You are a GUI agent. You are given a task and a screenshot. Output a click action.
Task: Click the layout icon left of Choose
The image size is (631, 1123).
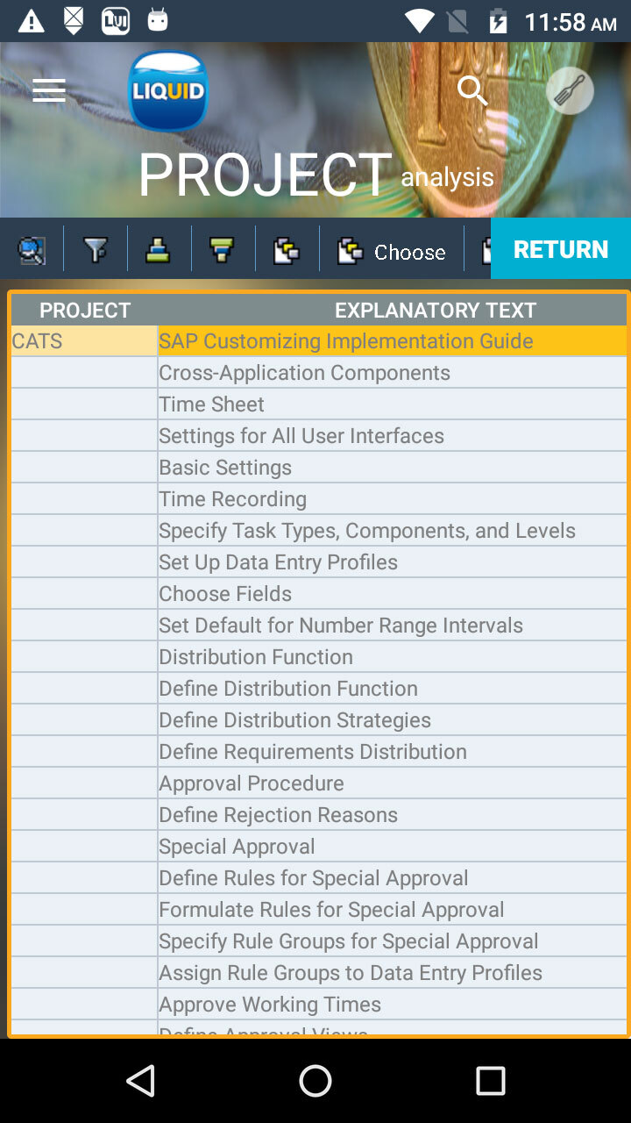pos(287,251)
